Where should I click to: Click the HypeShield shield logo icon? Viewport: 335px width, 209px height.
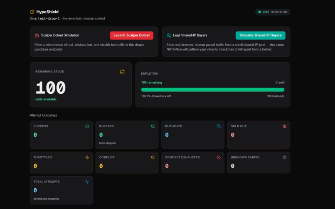point(32,12)
